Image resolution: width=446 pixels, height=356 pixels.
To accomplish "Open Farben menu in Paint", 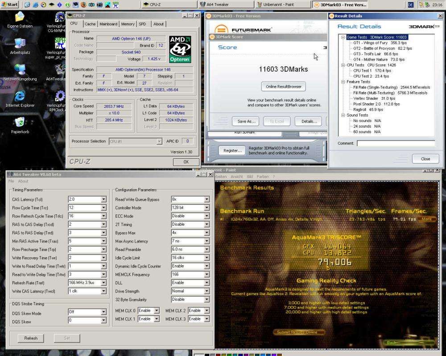I will (263, 177).
